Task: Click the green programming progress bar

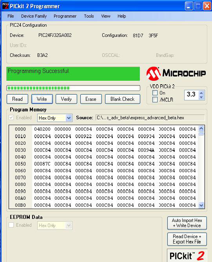Action: tap(73, 88)
